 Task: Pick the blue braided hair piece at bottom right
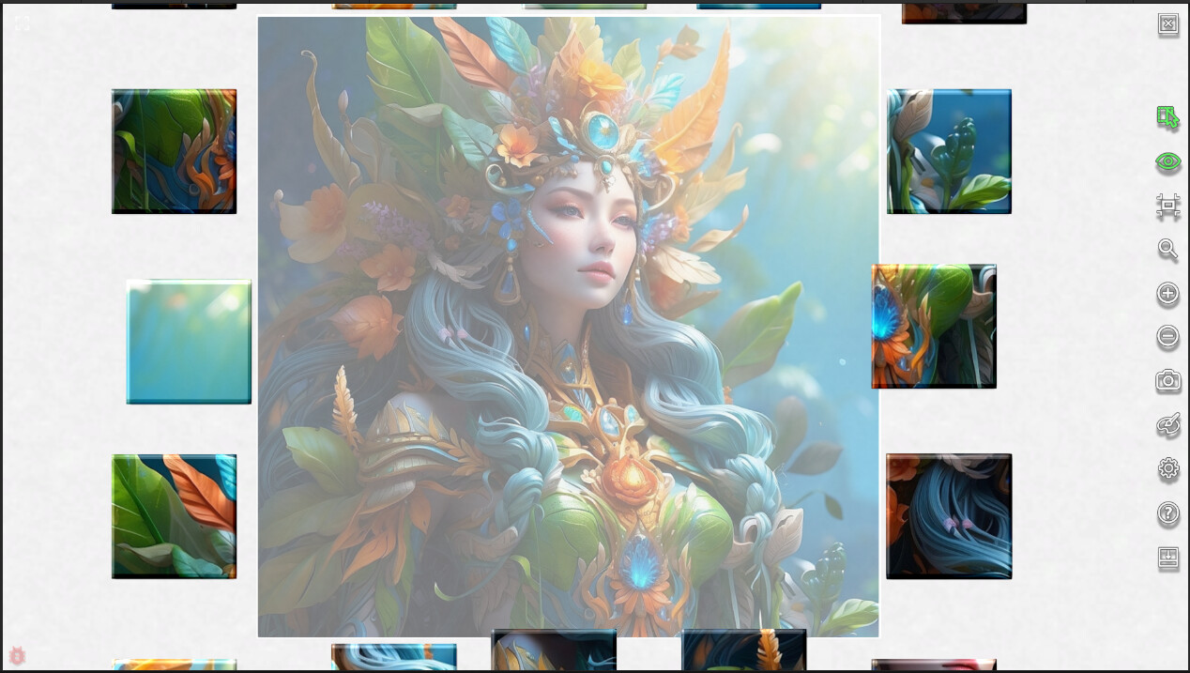click(x=948, y=515)
